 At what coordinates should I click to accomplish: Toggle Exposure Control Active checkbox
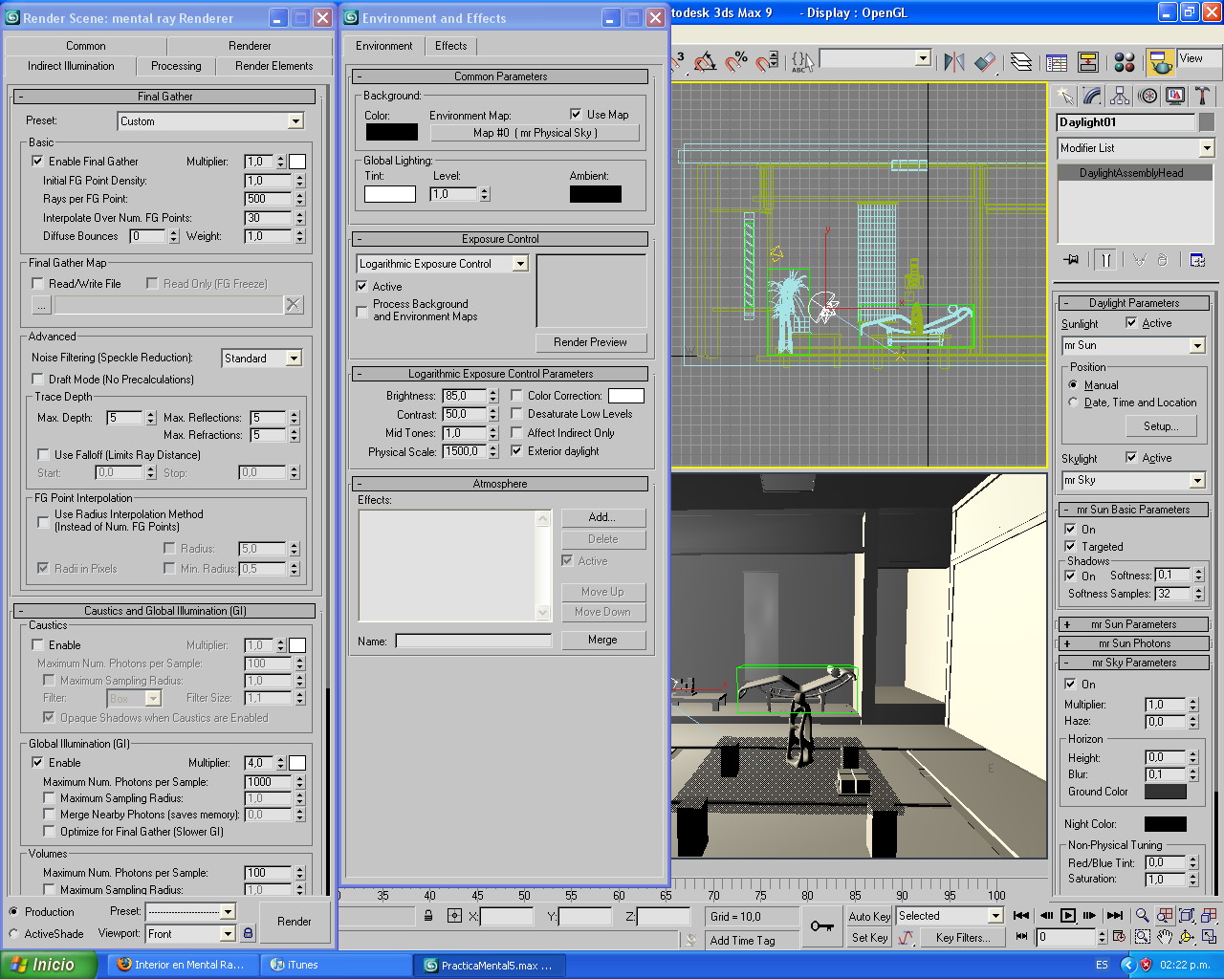(361, 287)
